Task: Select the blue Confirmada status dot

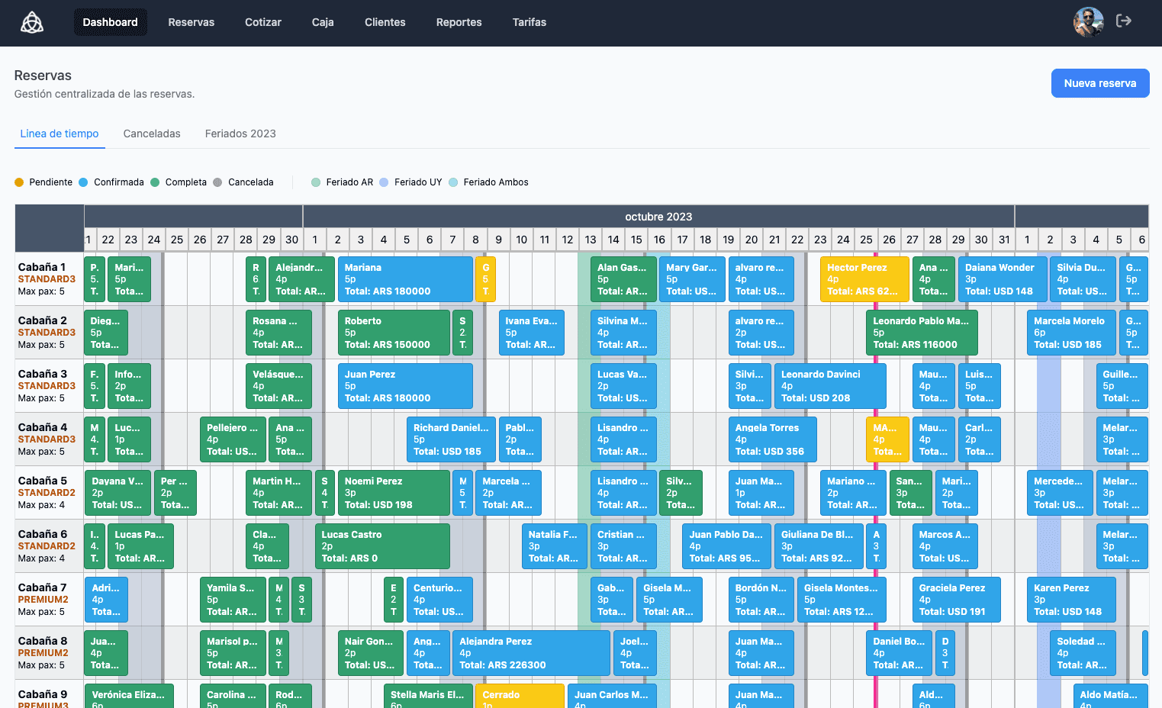Action: [x=84, y=182]
